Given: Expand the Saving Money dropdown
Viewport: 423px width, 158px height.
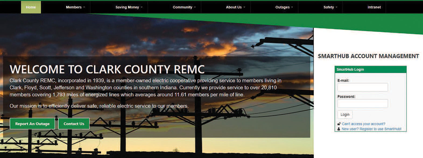Looking at the screenshot, I should (129, 7).
